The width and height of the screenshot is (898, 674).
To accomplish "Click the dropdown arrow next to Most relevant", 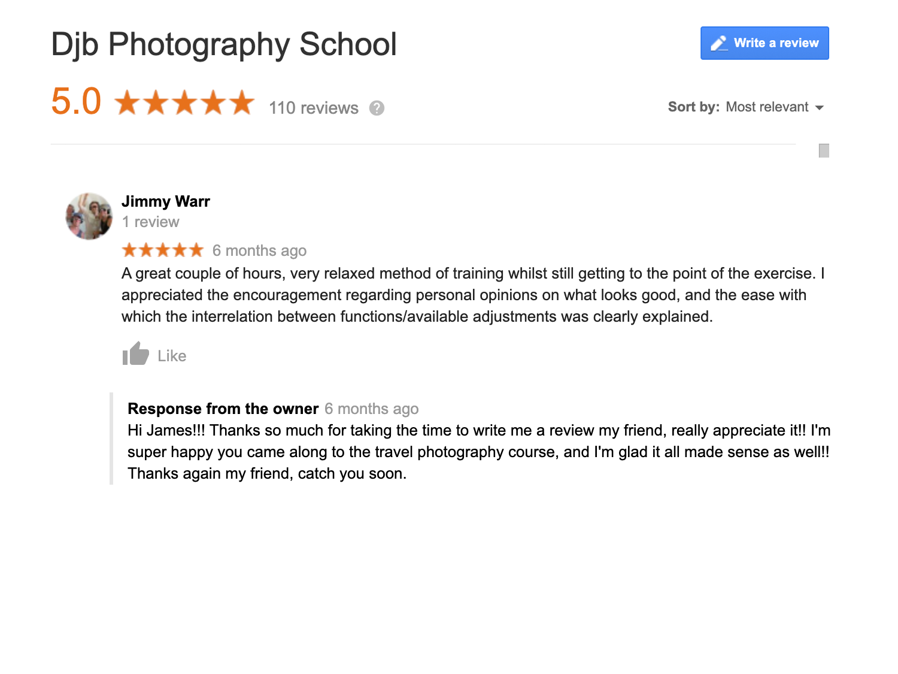I will (x=819, y=108).
